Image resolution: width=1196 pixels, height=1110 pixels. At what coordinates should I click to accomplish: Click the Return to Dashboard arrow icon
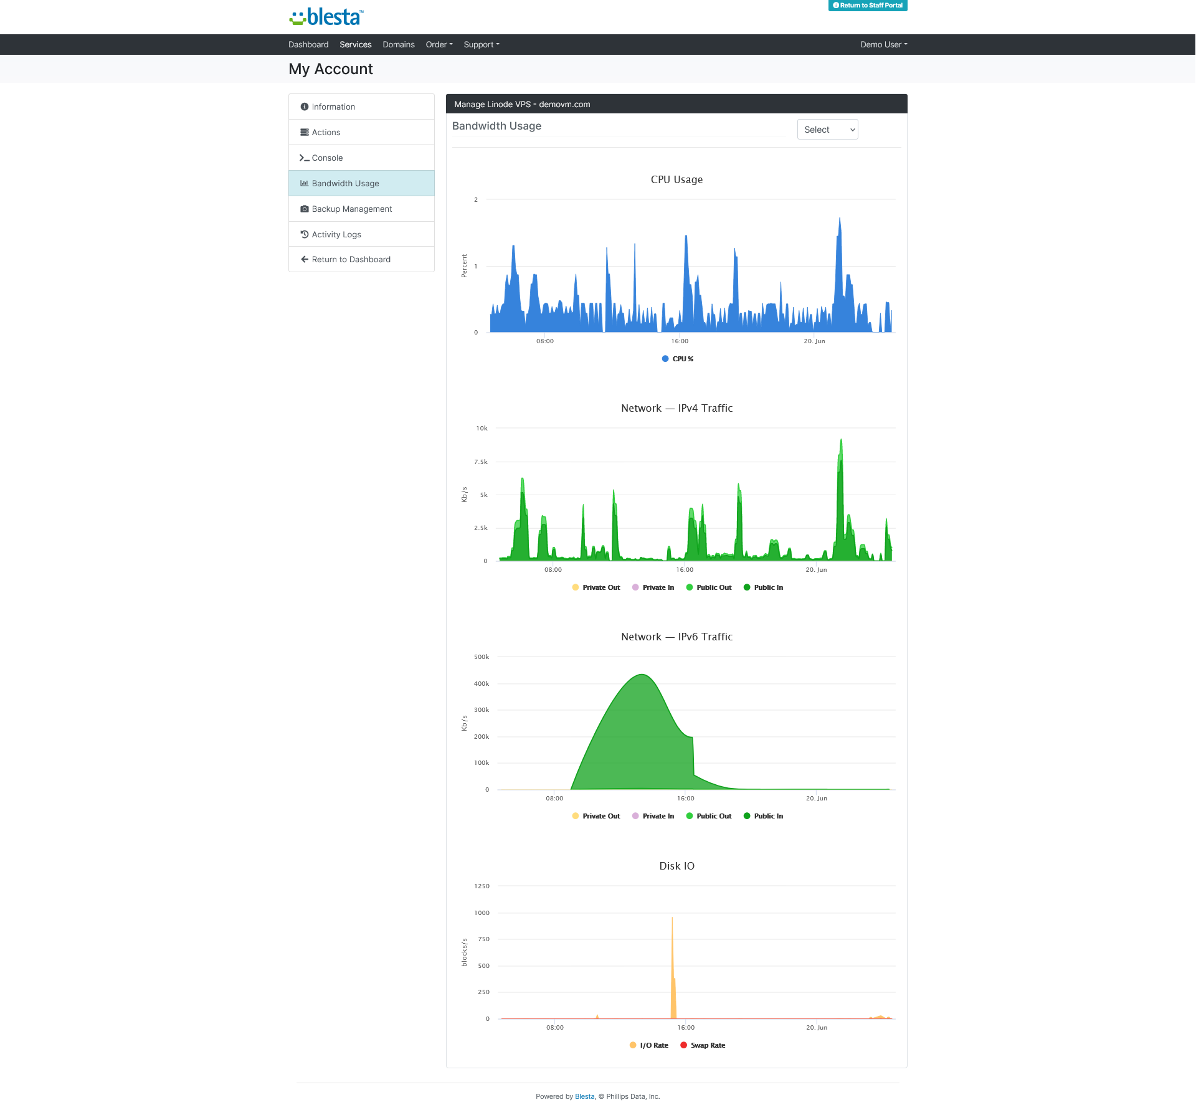(x=305, y=259)
